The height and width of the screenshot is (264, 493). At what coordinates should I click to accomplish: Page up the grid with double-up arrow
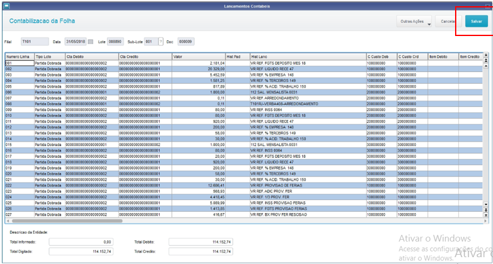pyautogui.click(x=486, y=60)
